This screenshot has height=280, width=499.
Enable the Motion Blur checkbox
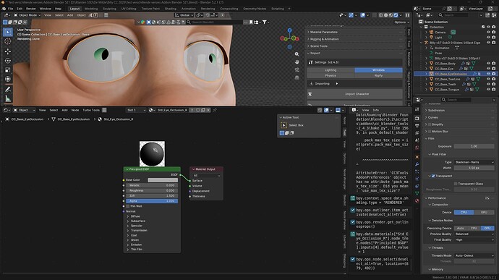[x=430, y=131]
